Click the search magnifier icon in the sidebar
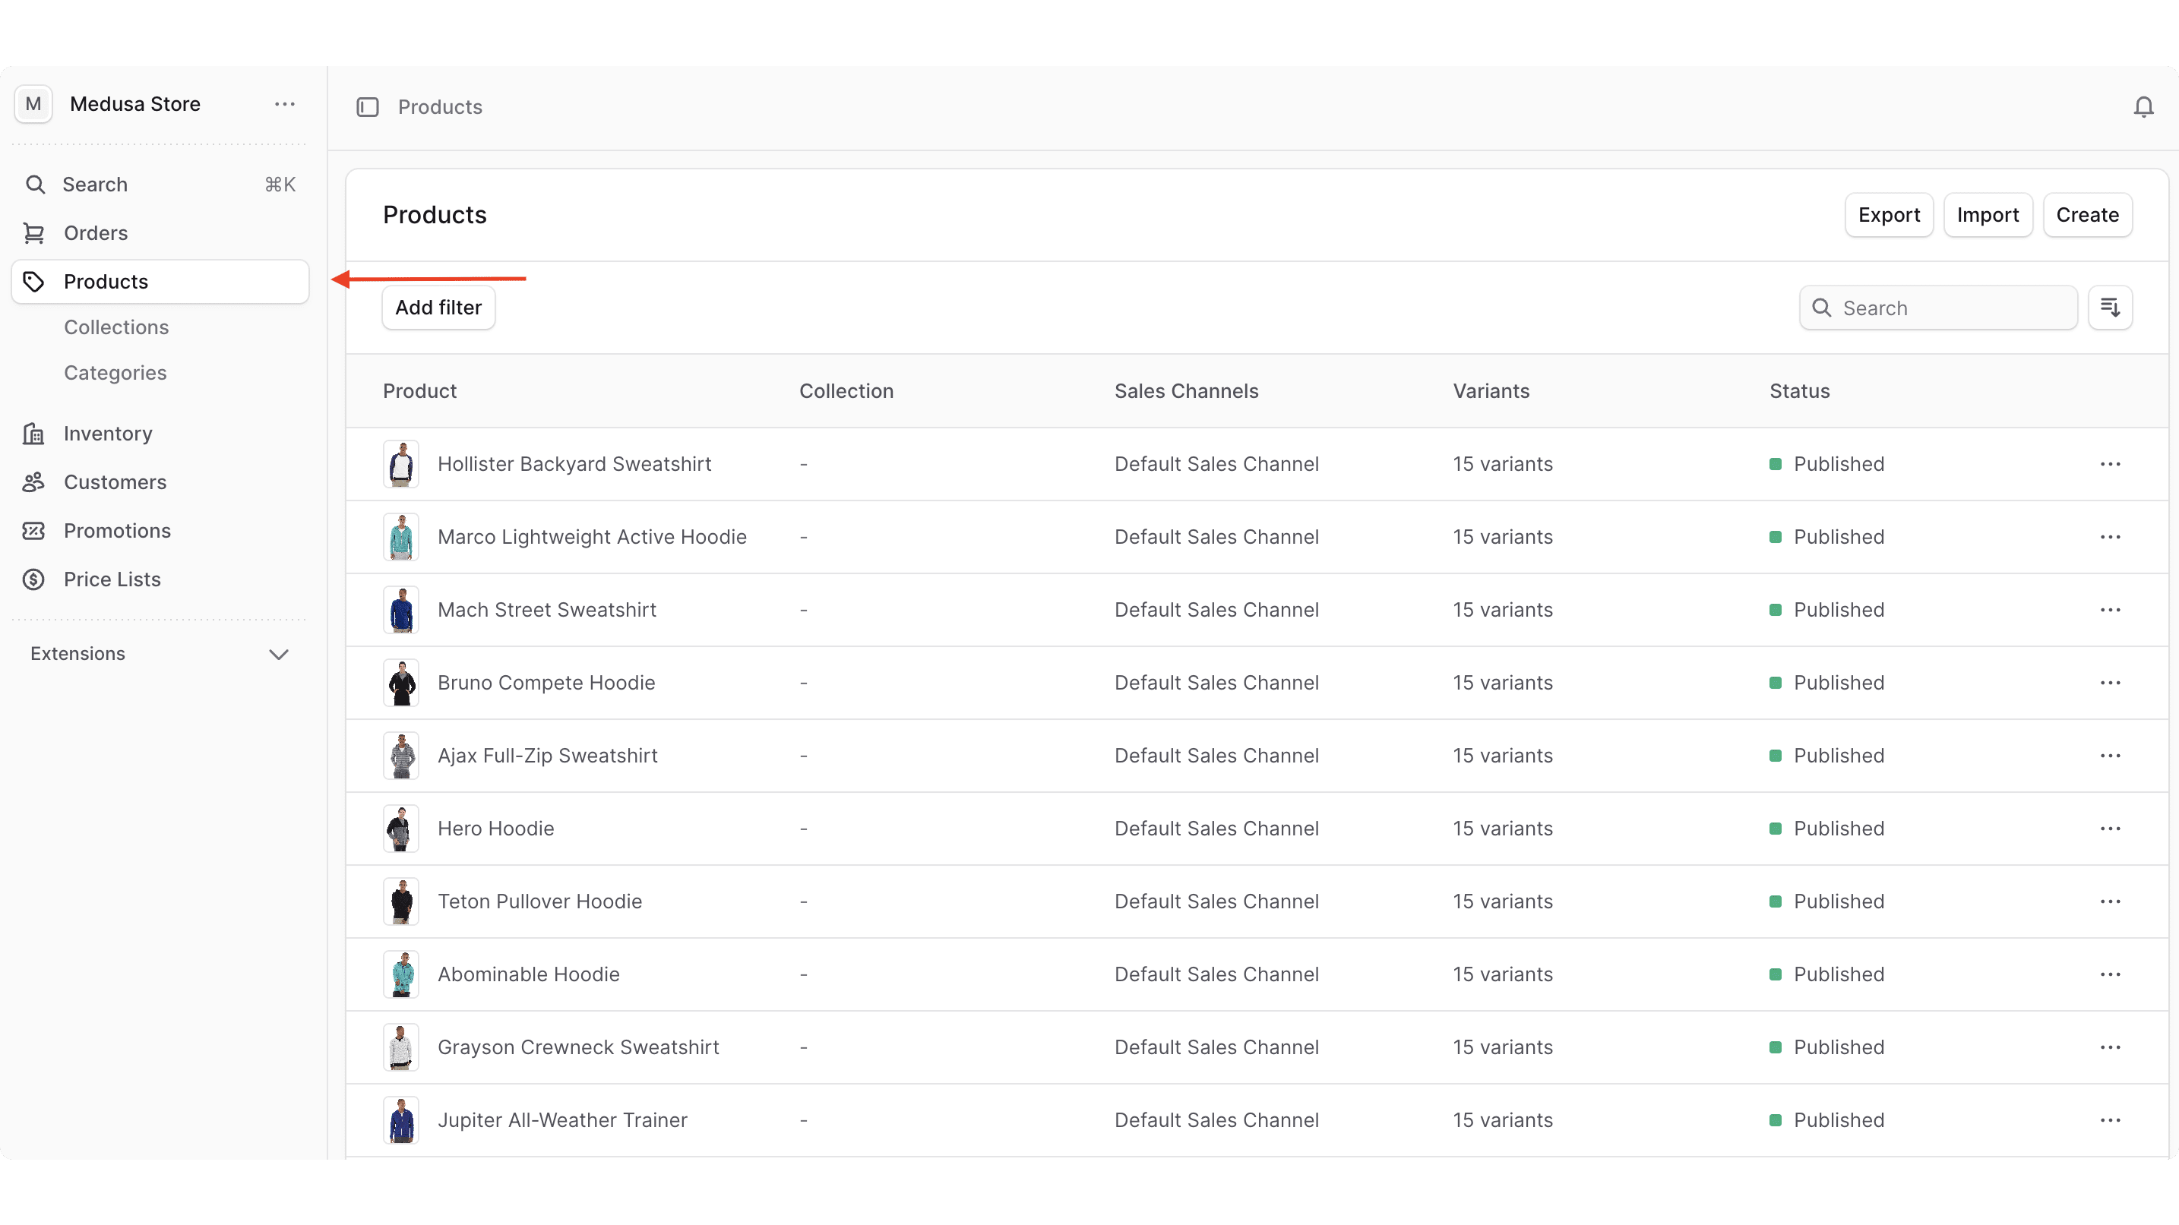The image size is (2179, 1225). 36,185
